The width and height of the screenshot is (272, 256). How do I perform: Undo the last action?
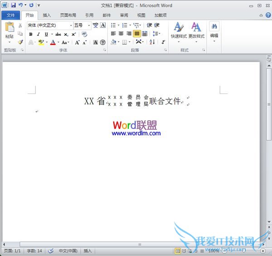20,5
